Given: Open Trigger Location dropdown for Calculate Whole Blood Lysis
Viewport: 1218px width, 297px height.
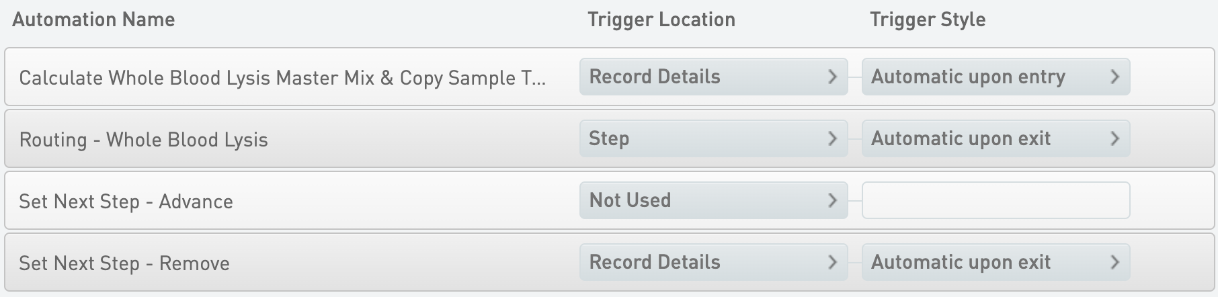Looking at the screenshot, I should point(713,77).
